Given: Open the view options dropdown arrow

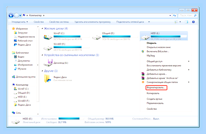Looking at the screenshot, I should [x=180, y=22].
